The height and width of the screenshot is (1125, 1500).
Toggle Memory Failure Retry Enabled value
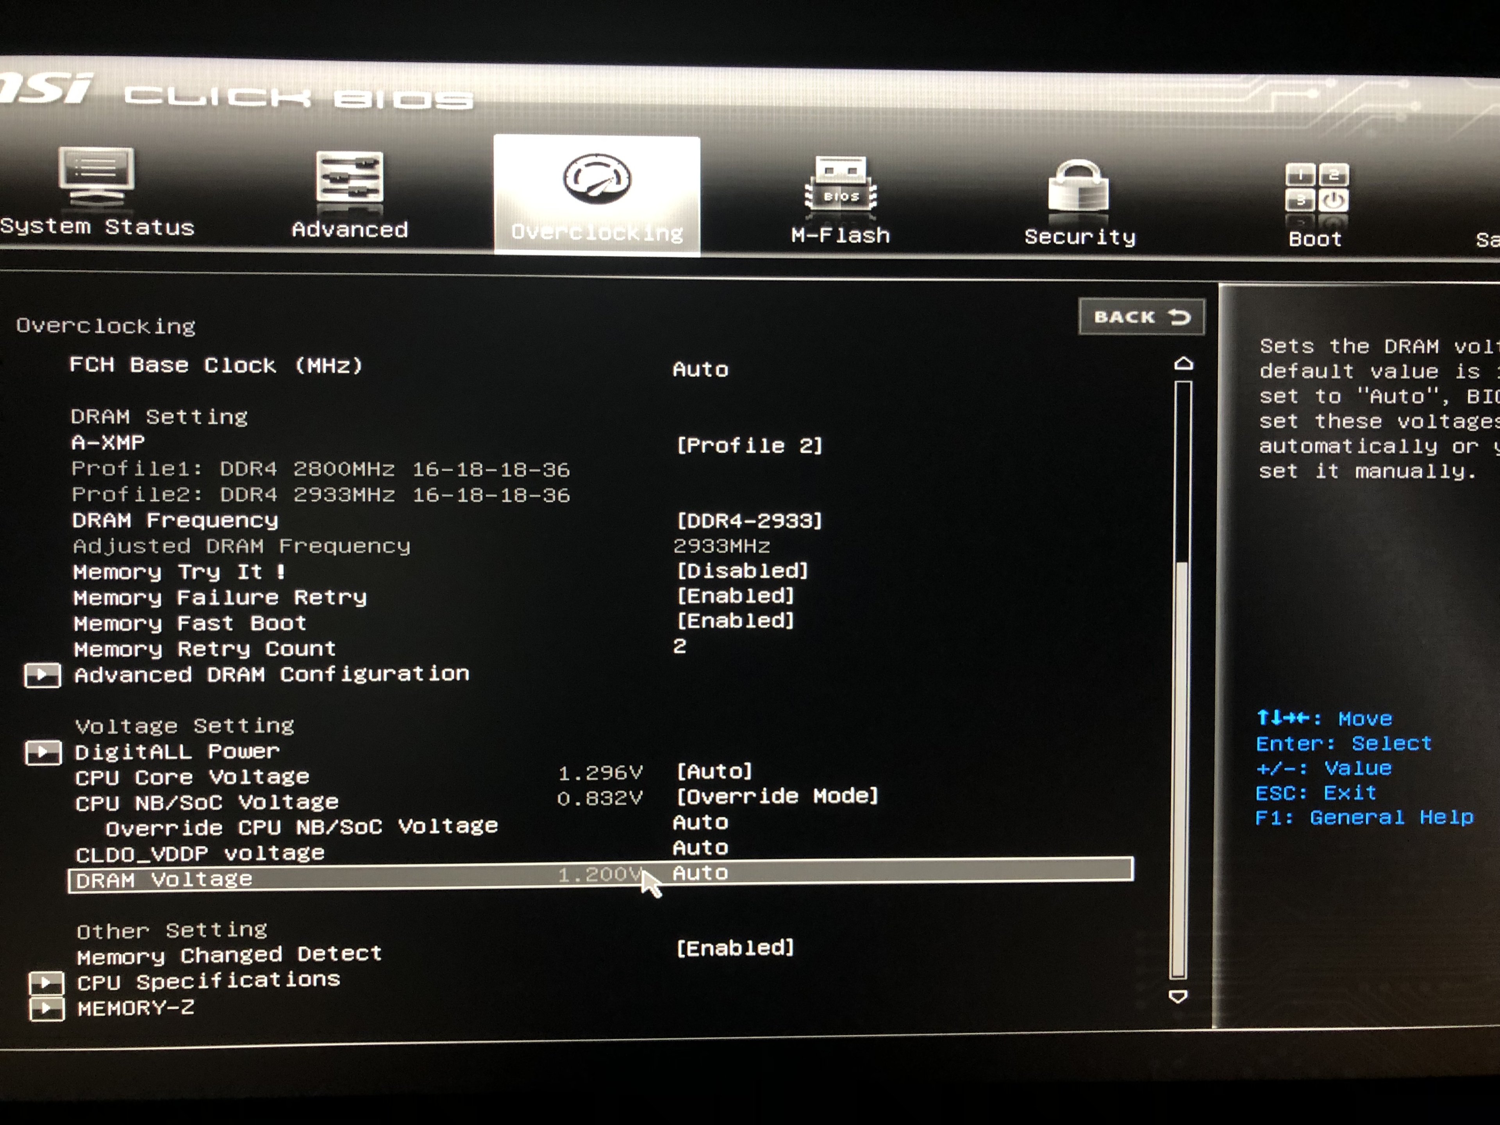(x=736, y=596)
